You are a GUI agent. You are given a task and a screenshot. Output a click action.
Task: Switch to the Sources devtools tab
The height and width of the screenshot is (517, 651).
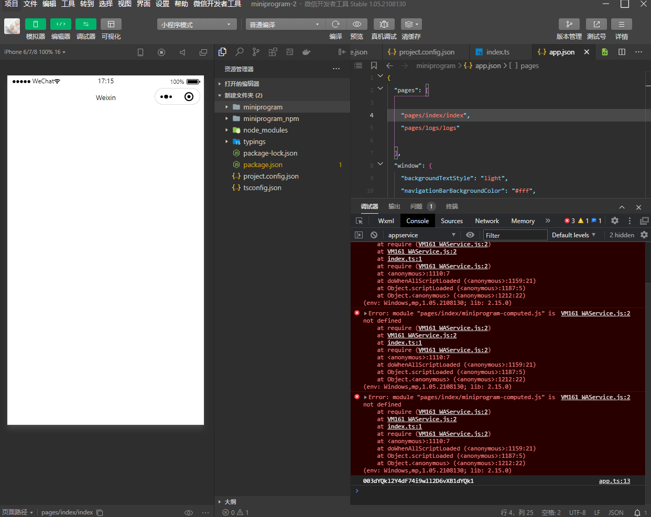pyautogui.click(x=452, y=221)
